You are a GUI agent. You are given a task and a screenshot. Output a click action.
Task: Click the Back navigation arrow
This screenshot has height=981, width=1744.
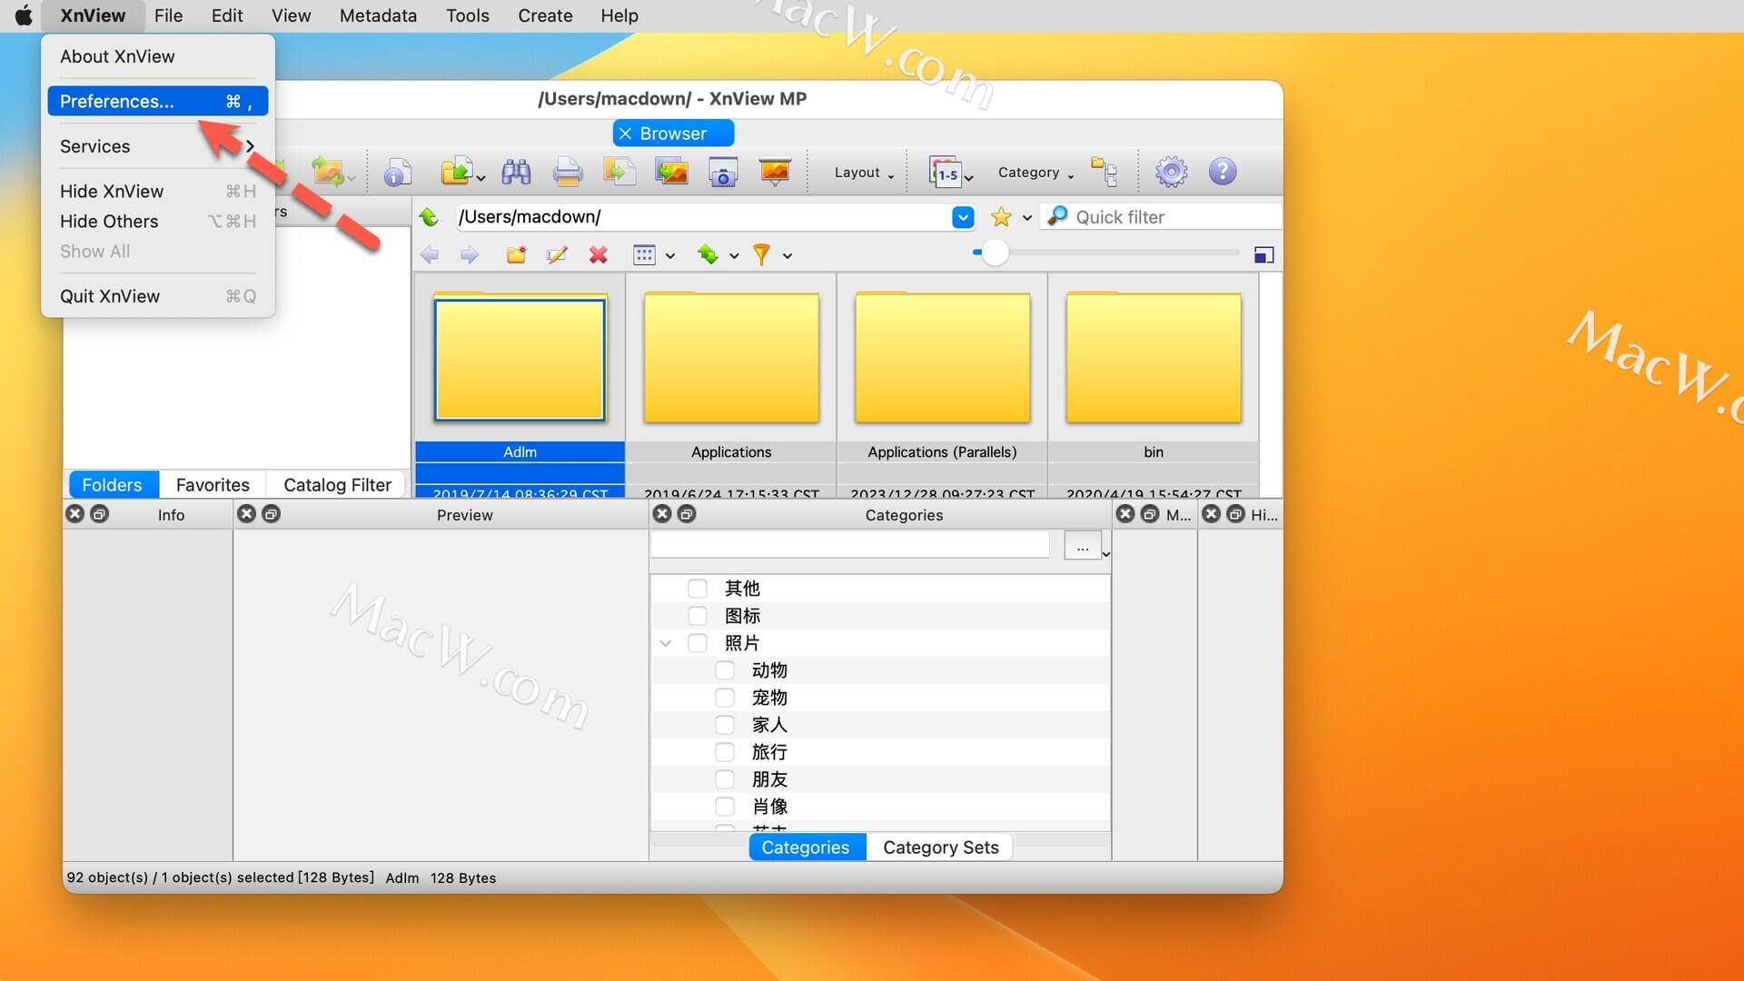point(430,255)
